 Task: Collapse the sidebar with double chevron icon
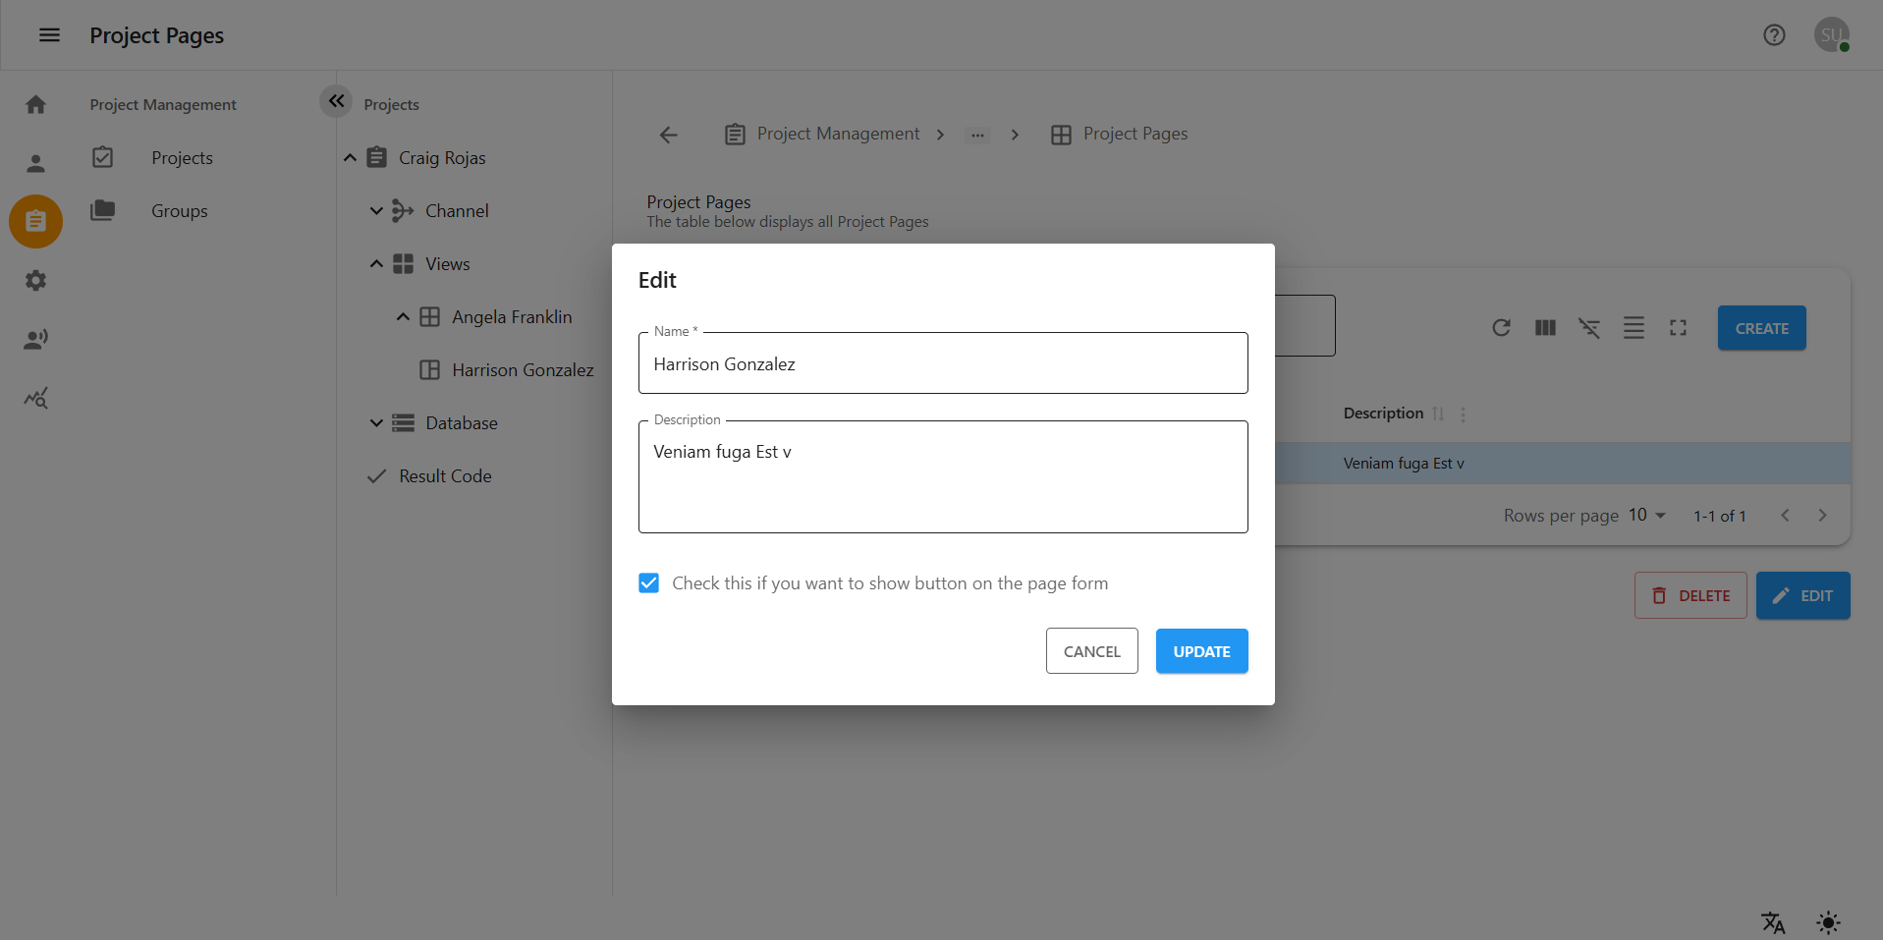[336, 100]
